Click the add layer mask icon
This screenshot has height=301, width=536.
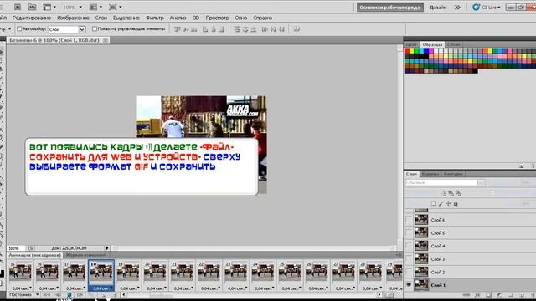[x=488, y=295]
